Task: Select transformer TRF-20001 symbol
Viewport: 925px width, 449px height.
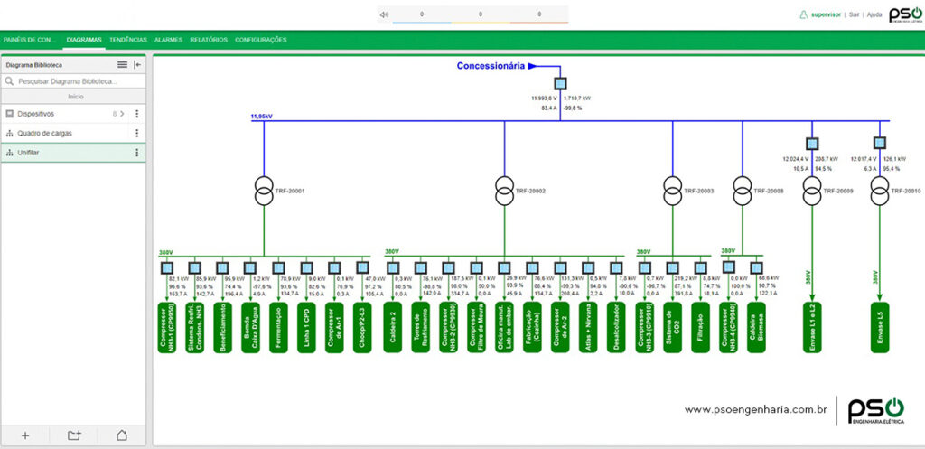Action: click(264, 192)
